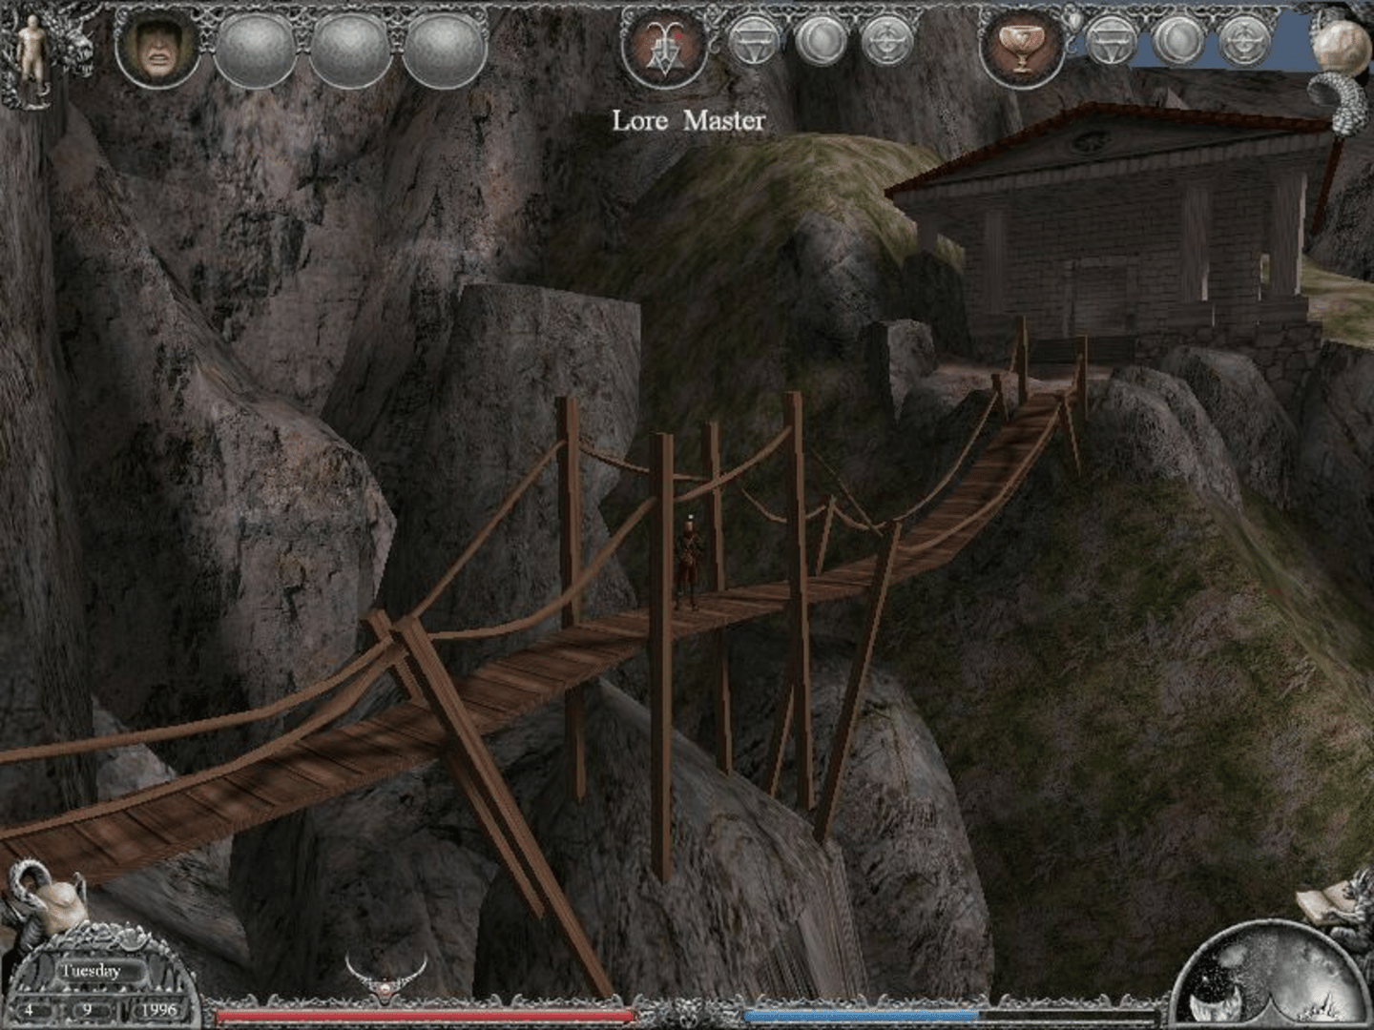Click the triangle rune beside the chalice
The image size is (1374, 1030).
click(x=1112, y=42)
